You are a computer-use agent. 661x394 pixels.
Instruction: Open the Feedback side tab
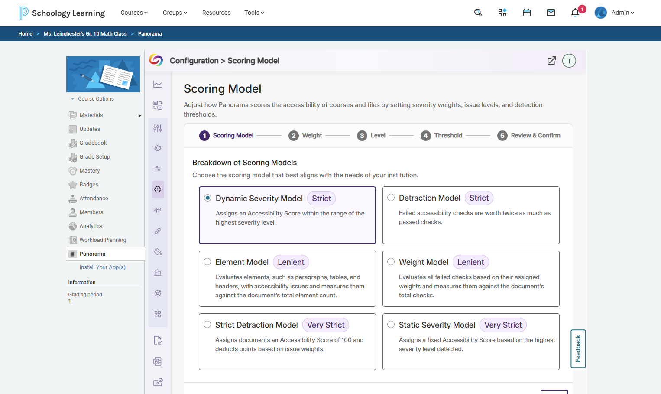(578, 349)
